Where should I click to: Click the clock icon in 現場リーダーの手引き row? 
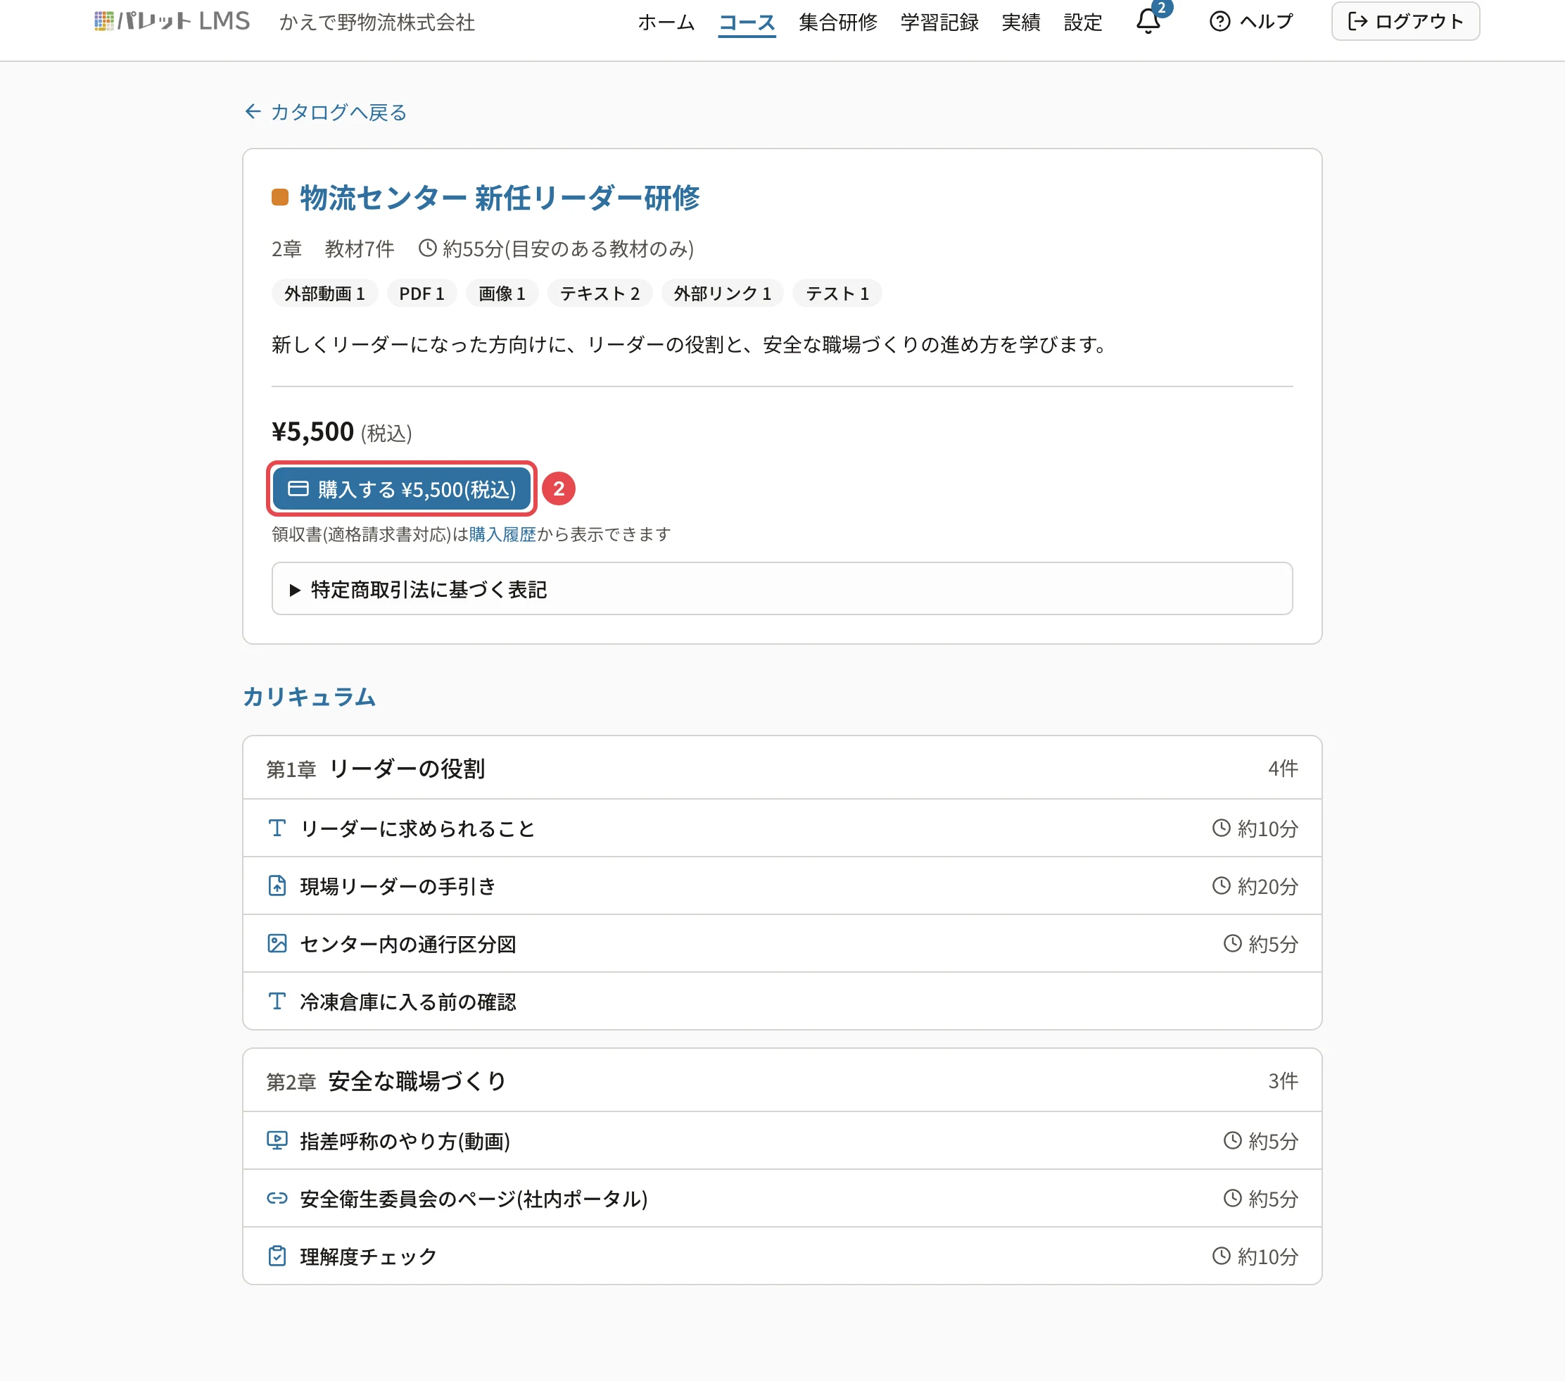[x=1221, y=885]
